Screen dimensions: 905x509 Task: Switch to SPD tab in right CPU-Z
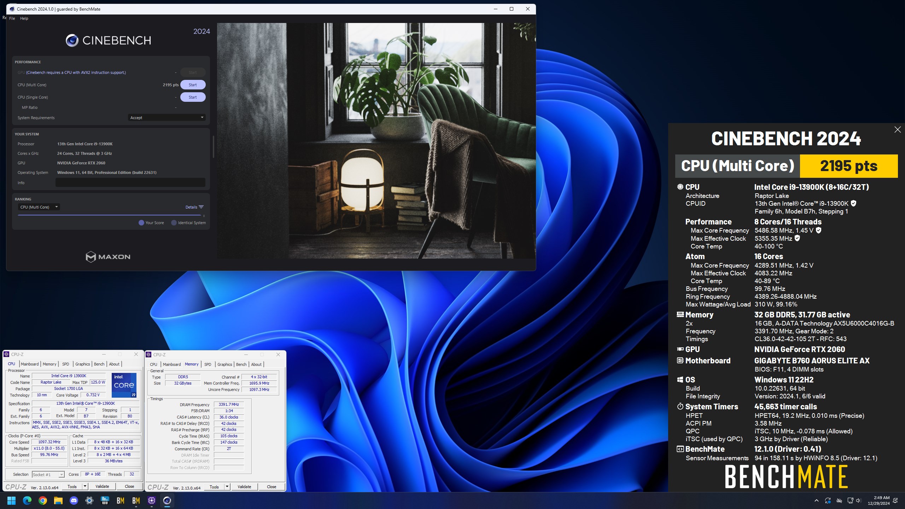[x=208, y=364]
